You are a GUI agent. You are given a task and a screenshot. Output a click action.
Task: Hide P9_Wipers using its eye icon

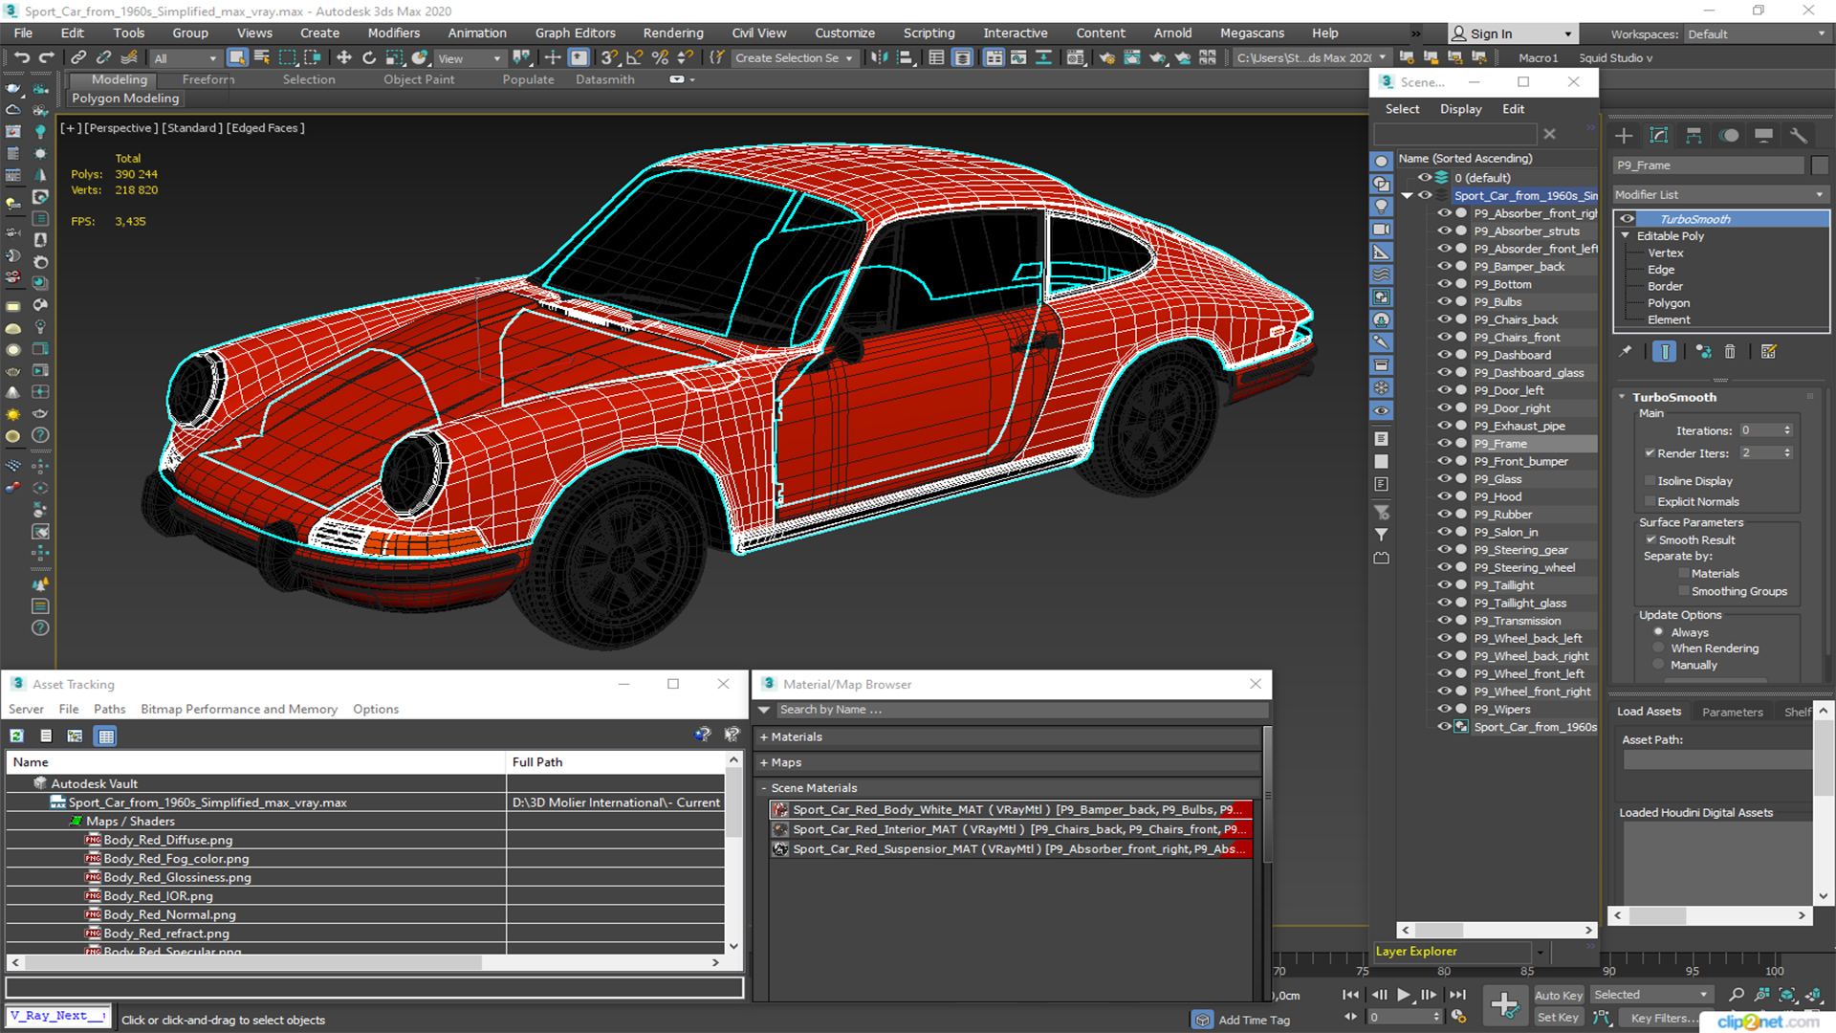pos(1444,709)
